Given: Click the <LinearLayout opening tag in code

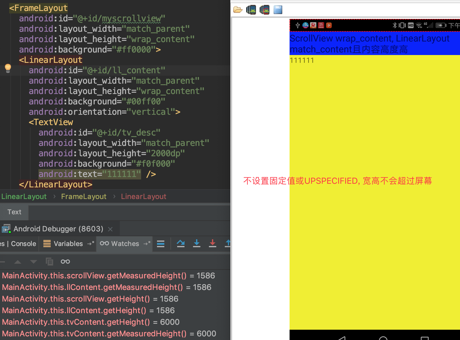Looking at the screenshot, I should coord(51,60).
